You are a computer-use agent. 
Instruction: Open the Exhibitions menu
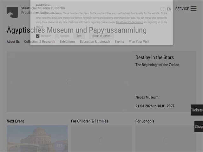pos(68,41)
